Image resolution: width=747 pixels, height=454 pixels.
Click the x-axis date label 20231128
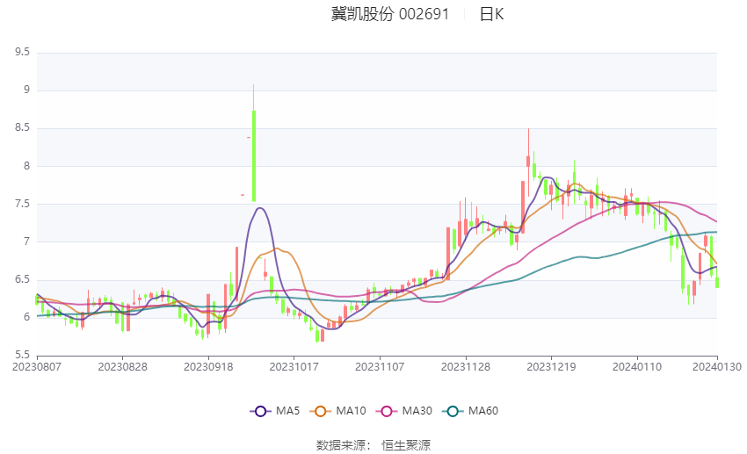pyautogui.click(x=466, y=367)
